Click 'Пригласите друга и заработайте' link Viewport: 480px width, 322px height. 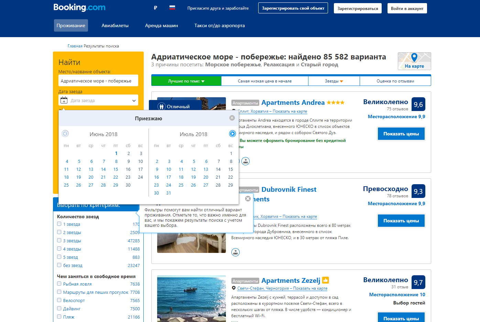tap(218, 8)
